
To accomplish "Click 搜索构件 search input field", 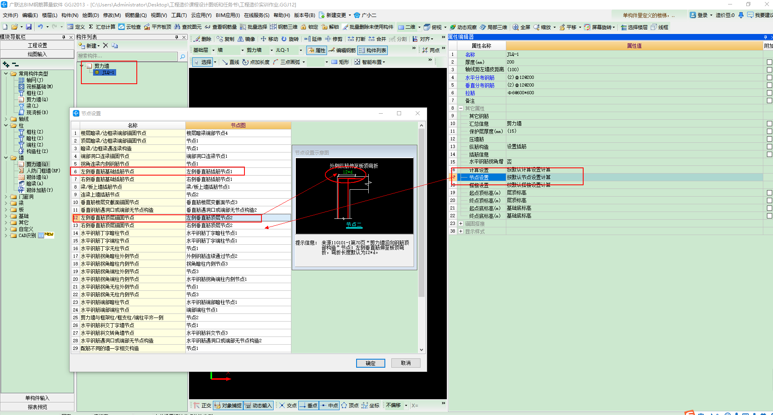I will (x=127, y=56).
